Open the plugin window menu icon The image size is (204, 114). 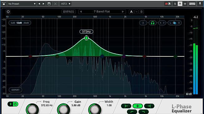pyautogui.click(x=4, y=4)
